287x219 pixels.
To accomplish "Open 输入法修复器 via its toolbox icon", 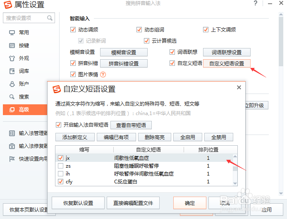I will [12, 146].
